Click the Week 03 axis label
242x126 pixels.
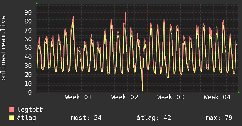tap(171, 97)
